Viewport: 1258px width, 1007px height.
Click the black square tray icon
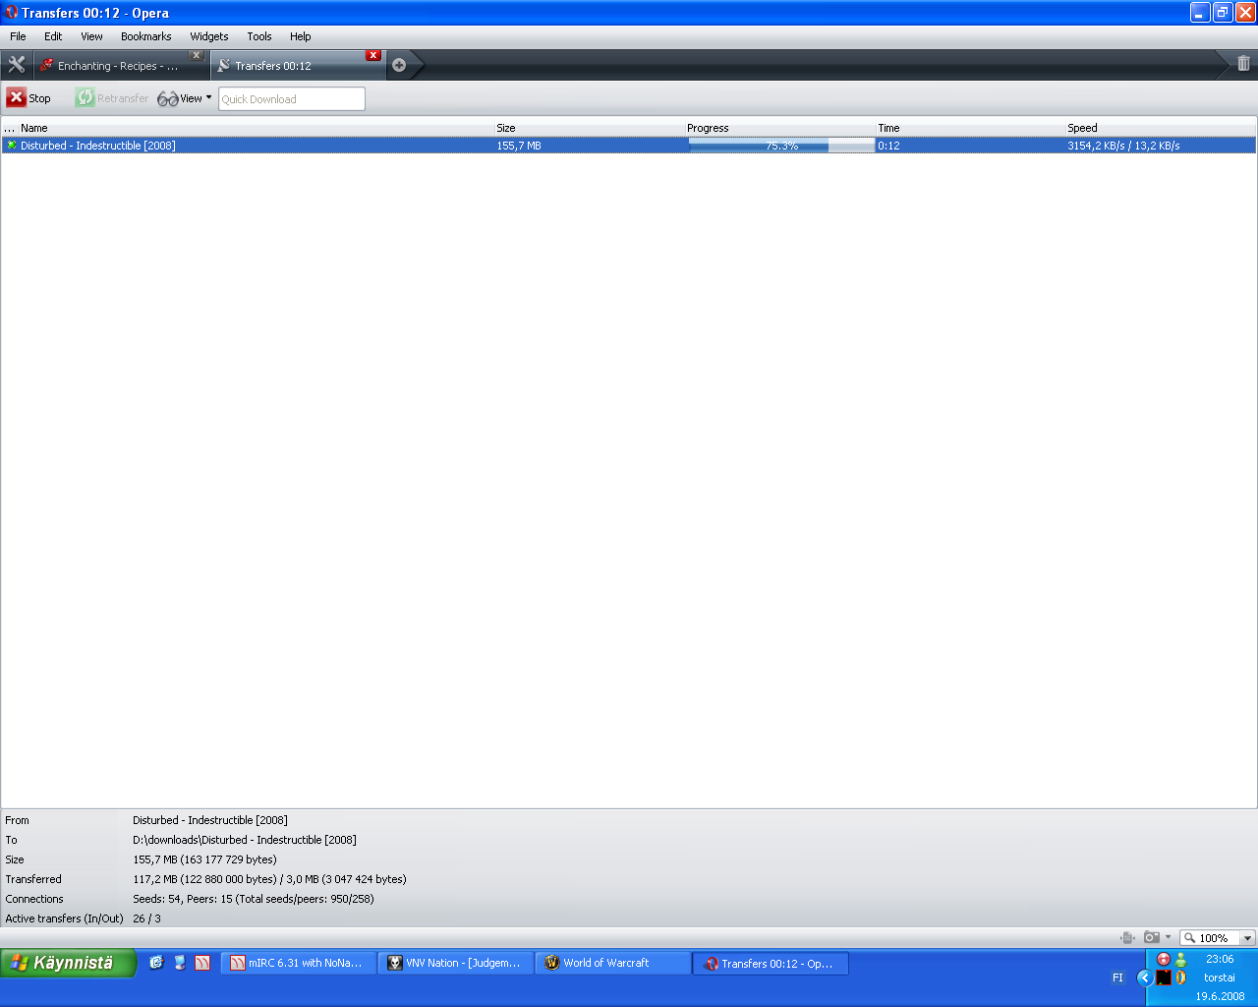point(1164,977)
